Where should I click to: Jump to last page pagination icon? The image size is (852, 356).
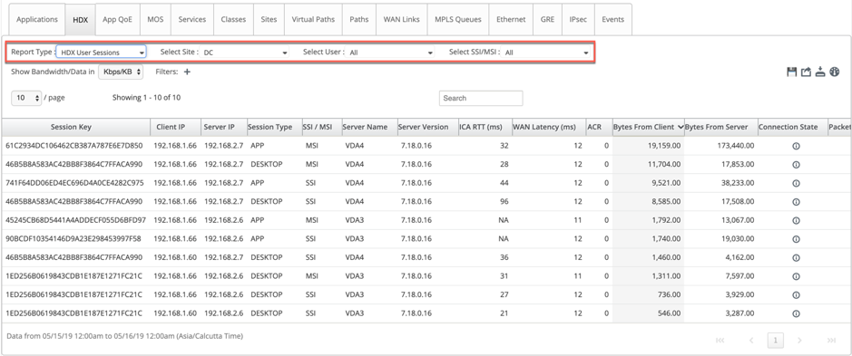[x=831, y=341]
